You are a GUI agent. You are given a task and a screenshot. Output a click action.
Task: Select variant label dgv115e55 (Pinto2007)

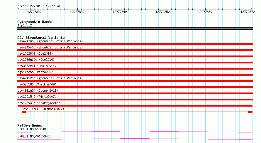pos(36,72)
